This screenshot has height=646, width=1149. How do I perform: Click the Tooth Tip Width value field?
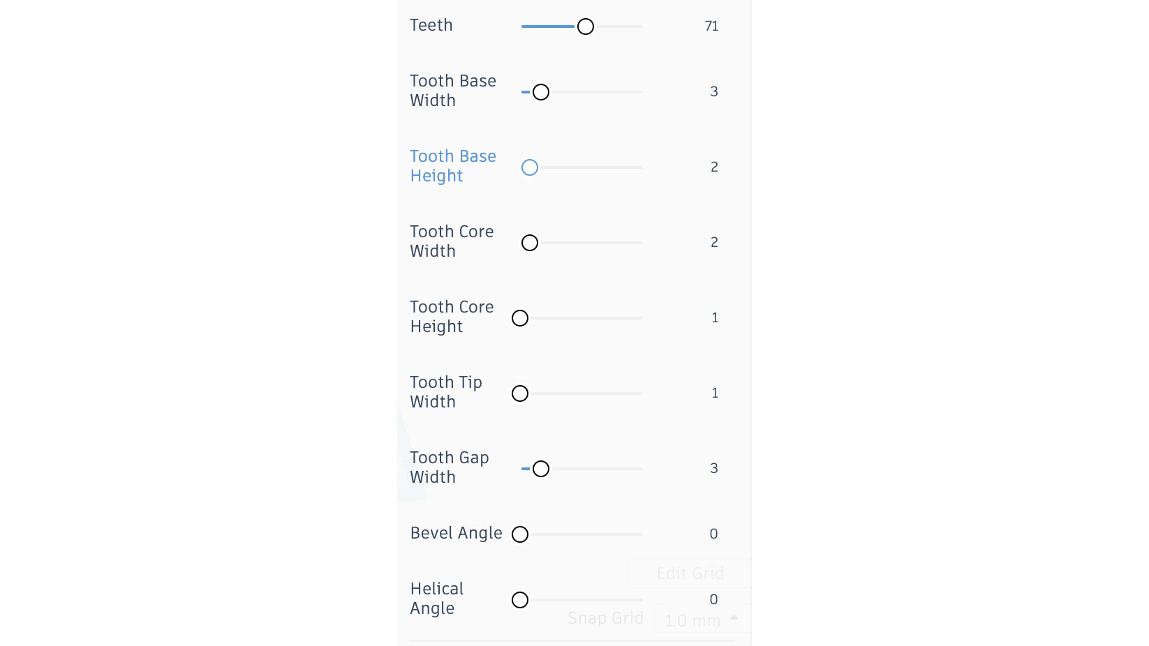point(714,393)
